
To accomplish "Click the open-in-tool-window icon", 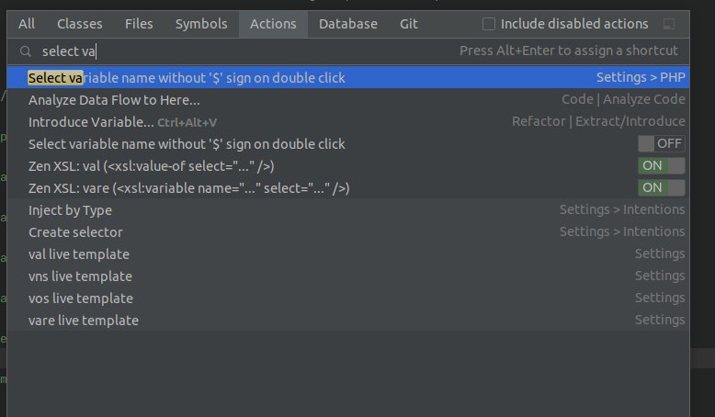I will point(669,24).
